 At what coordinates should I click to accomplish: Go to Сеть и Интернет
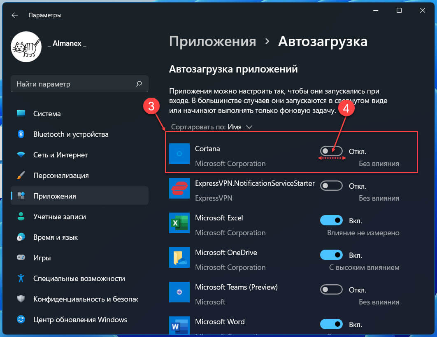click(x=79, y=155)
